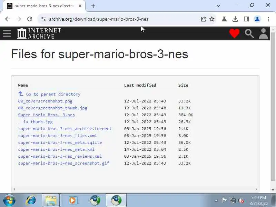Click the listing's horizontal scroll left arrow

(x=14, y=189)
